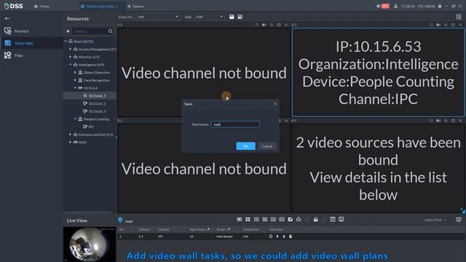Edit Stream column pencil icon

[x=229, y=229]
